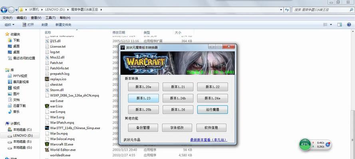Select the ijl15.dll file icon
The image size is (355, 159).
pyautogui.click(x=47, y=41)
